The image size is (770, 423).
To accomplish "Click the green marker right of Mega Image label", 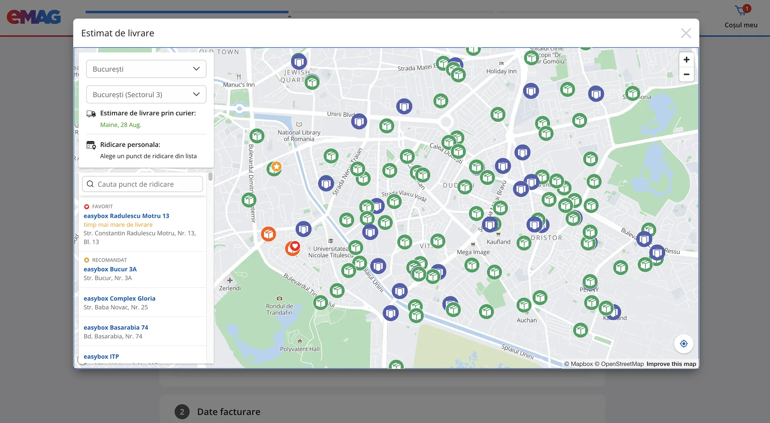I will point(494,272).
